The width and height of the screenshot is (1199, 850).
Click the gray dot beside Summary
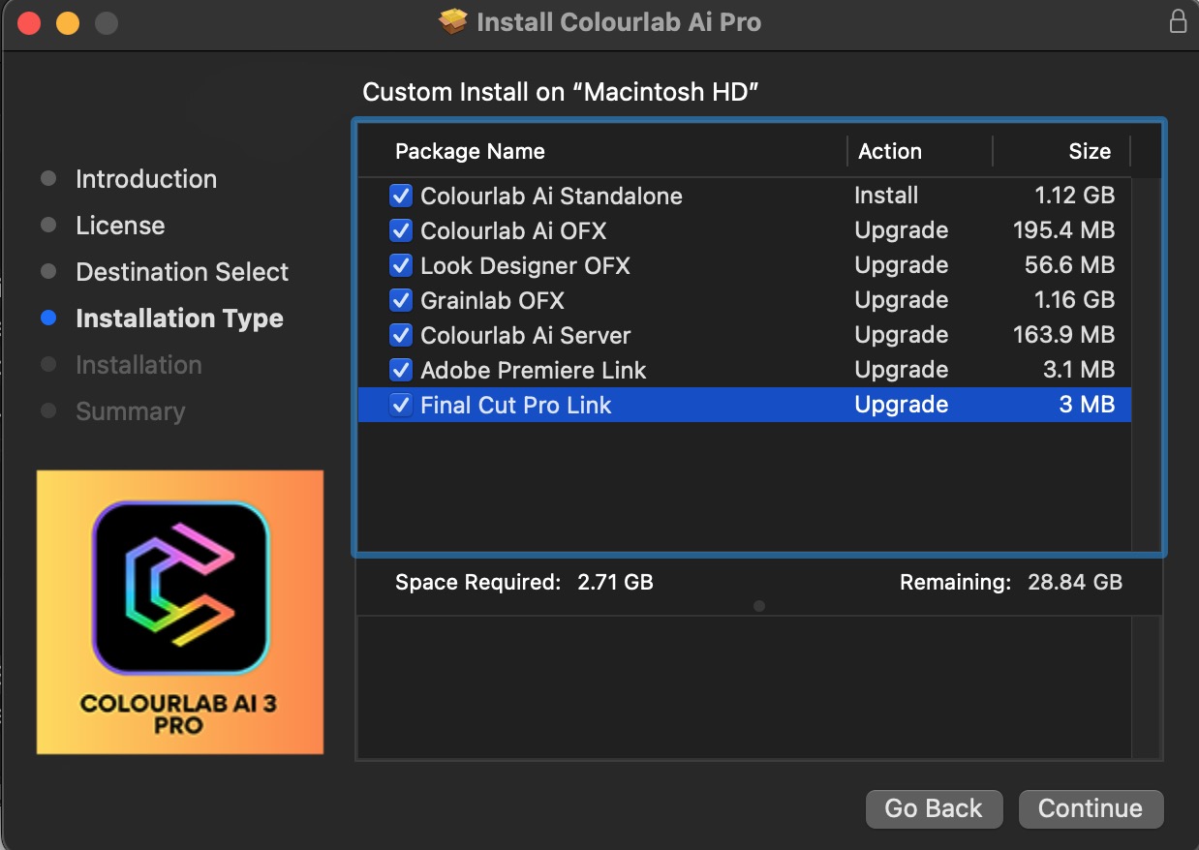pos(47,411)
